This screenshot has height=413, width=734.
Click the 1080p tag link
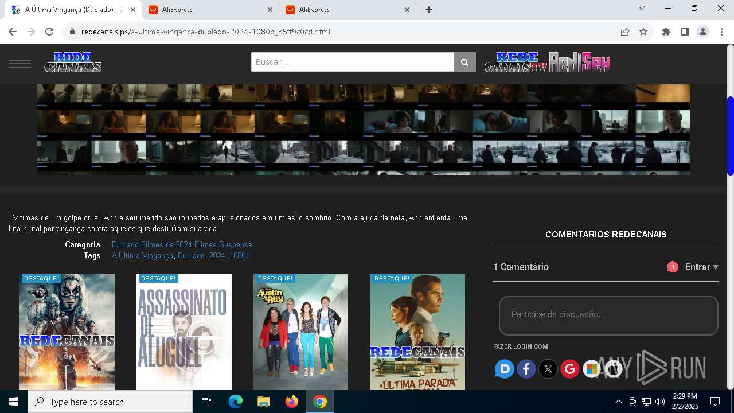(x=240, y=256)
